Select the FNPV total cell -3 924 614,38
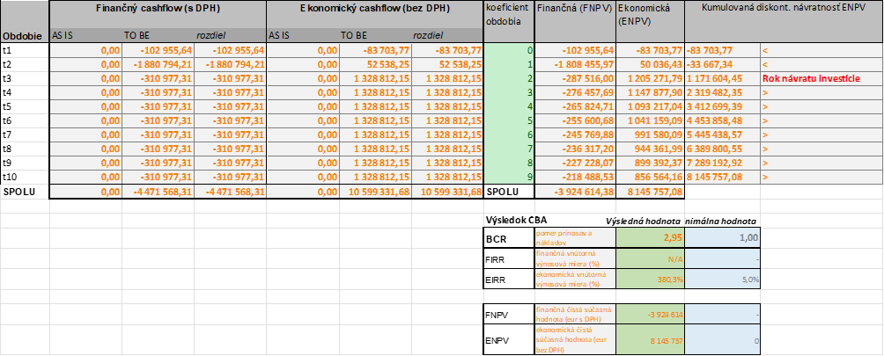 click(574, 191)
